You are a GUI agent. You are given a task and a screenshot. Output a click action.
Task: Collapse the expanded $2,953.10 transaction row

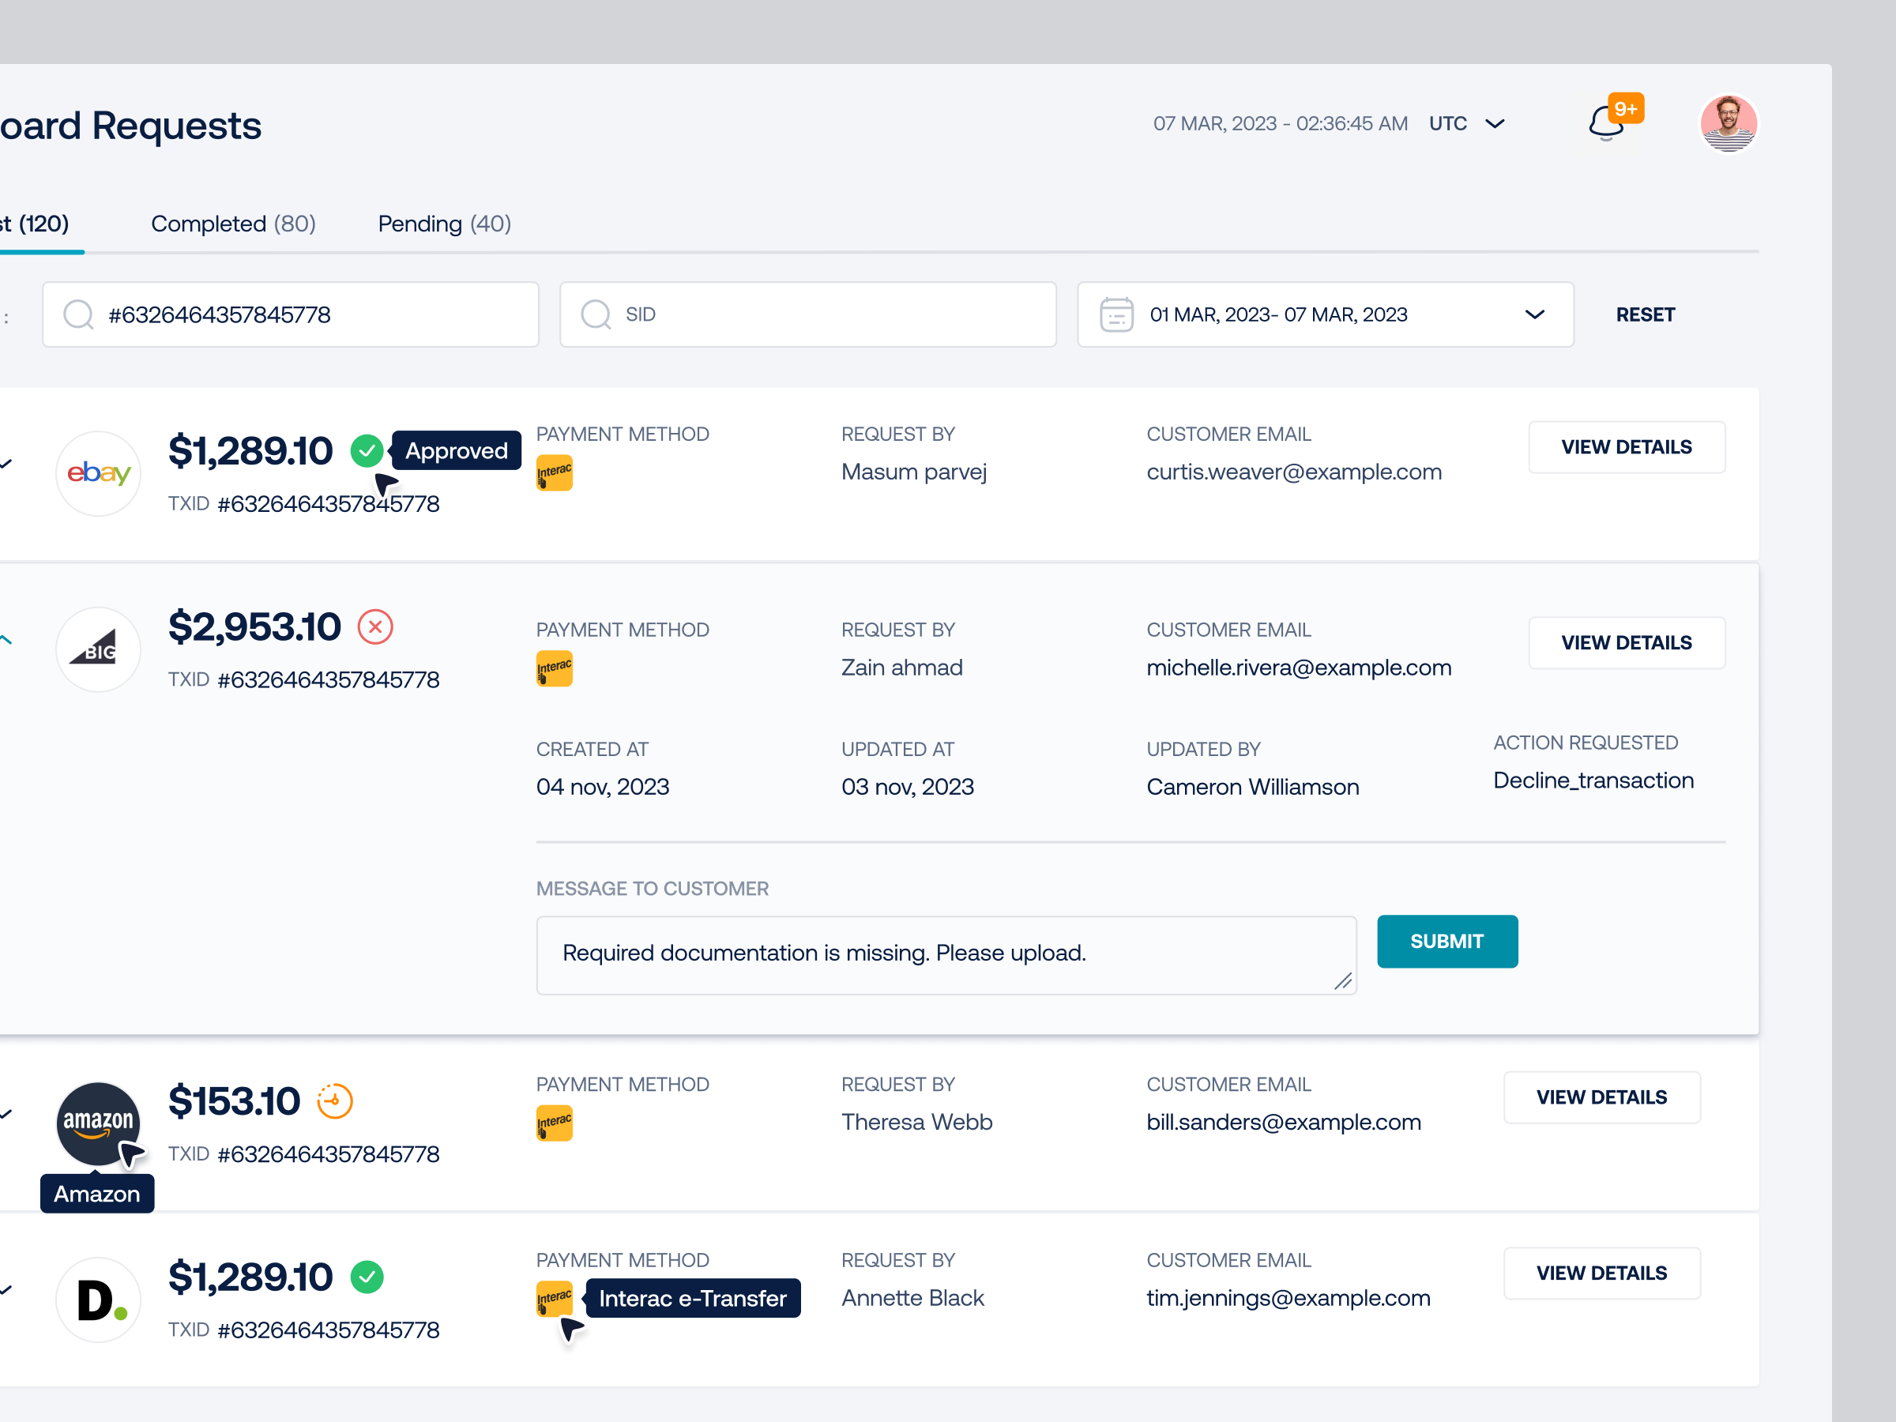(6, 638)
